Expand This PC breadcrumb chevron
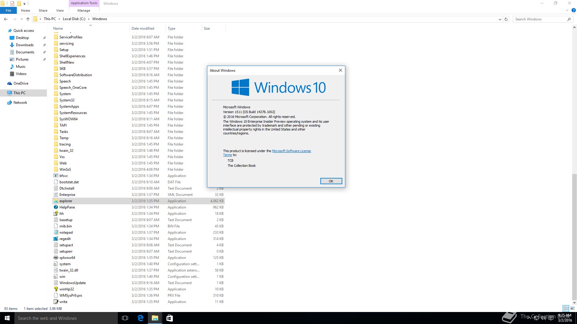Image resolution: width=577 pixels, height=324 pixels. coord(59,19)
